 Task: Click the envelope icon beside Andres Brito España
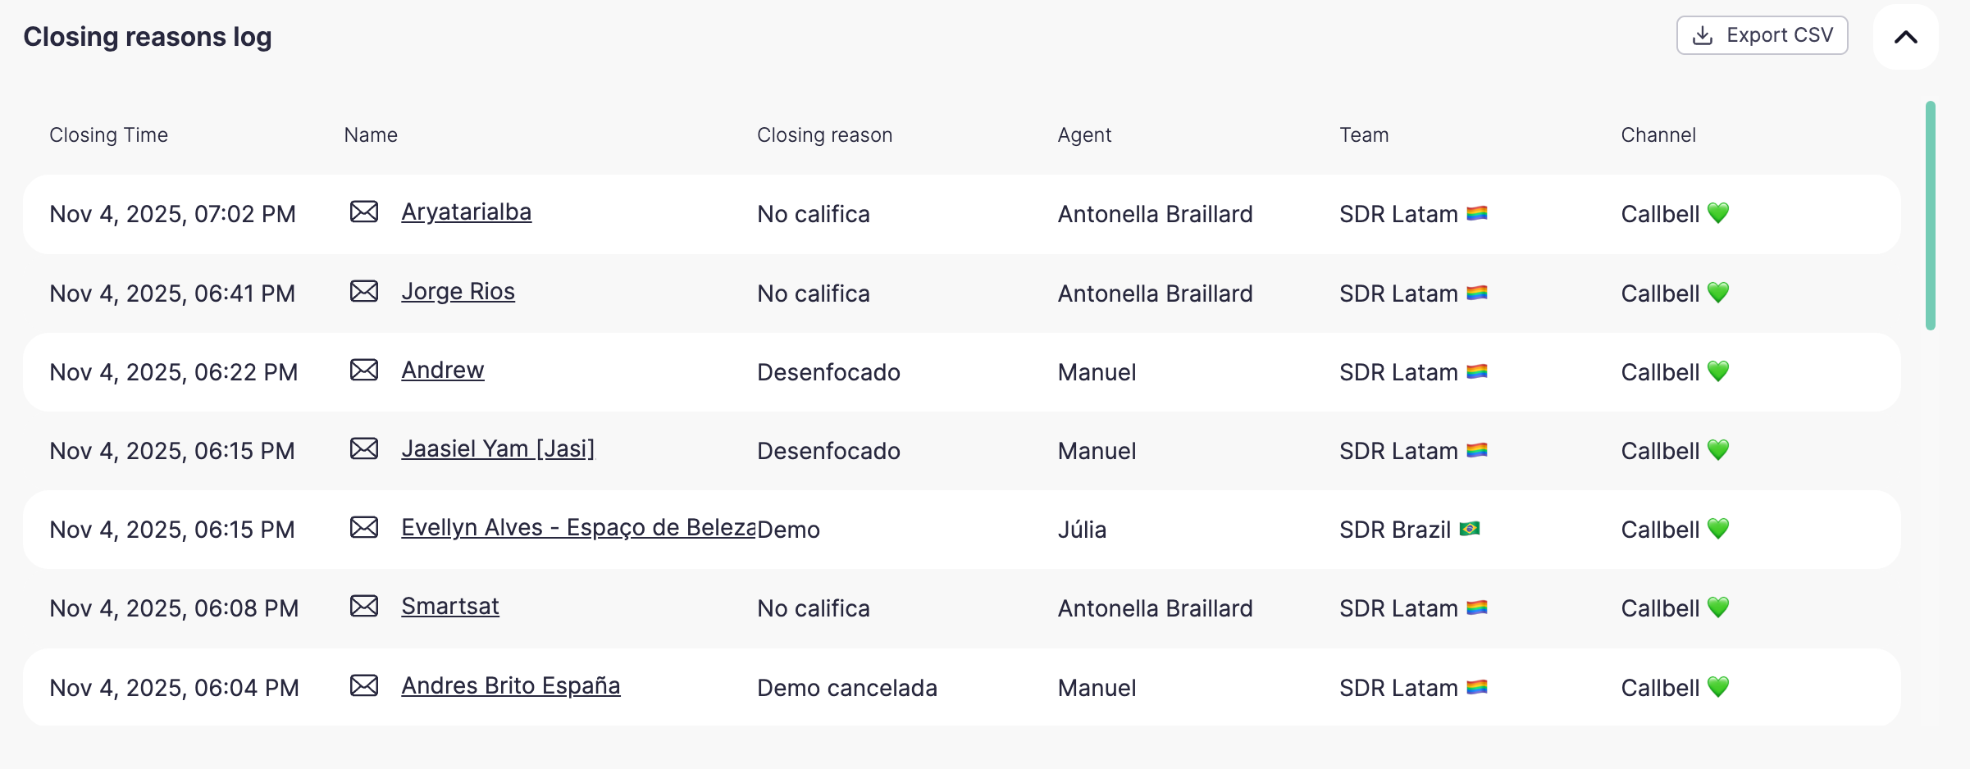(364, 686)
